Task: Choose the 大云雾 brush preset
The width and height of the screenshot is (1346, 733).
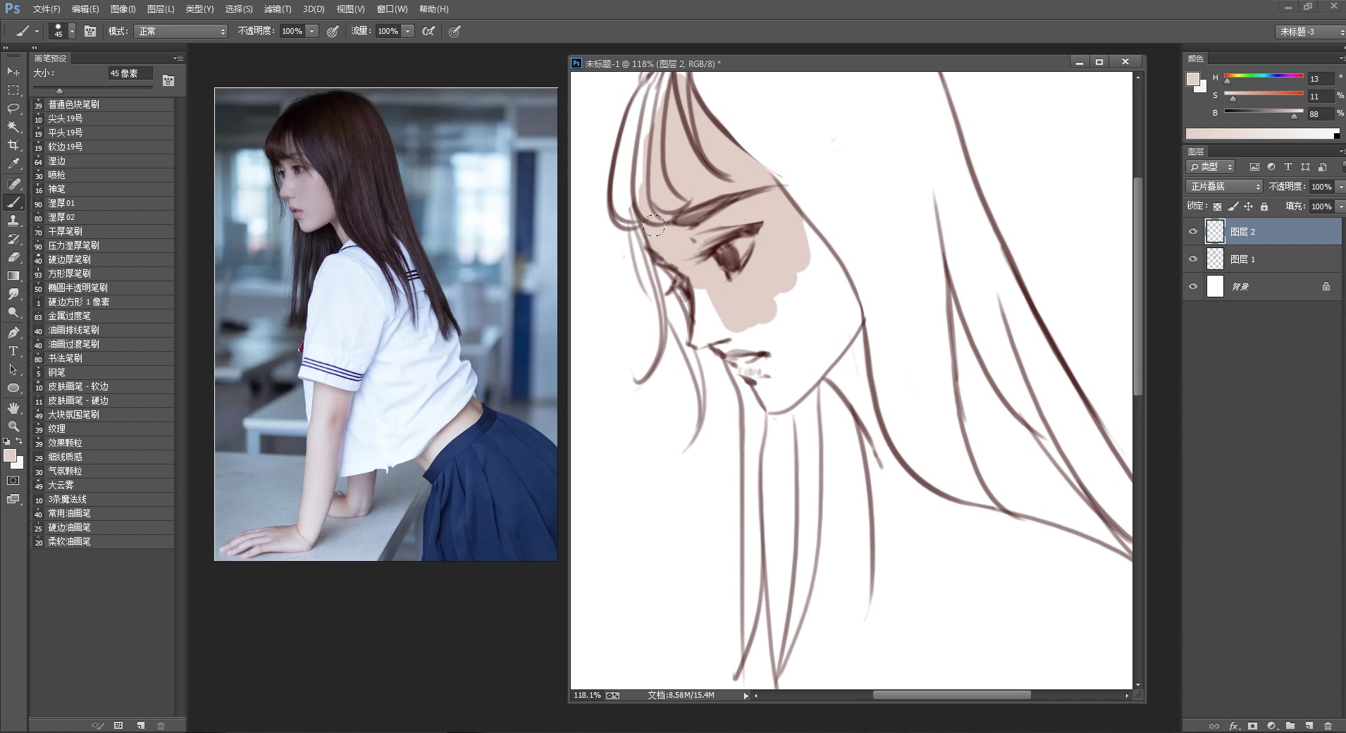Action: coord(103,485)
